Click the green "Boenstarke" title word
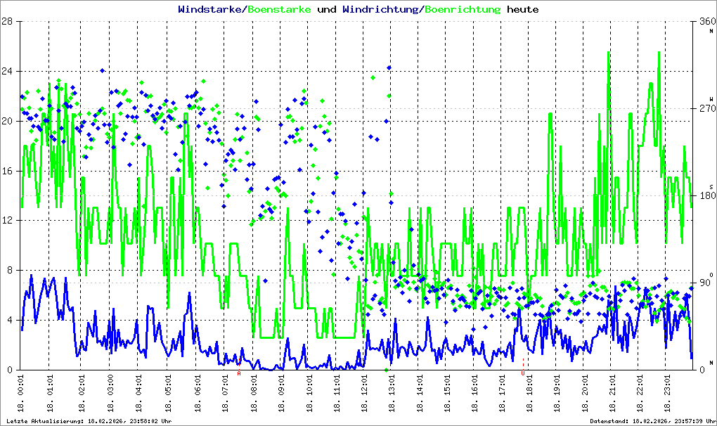Viewport: 717px width, 426px height. click(279, 9)
